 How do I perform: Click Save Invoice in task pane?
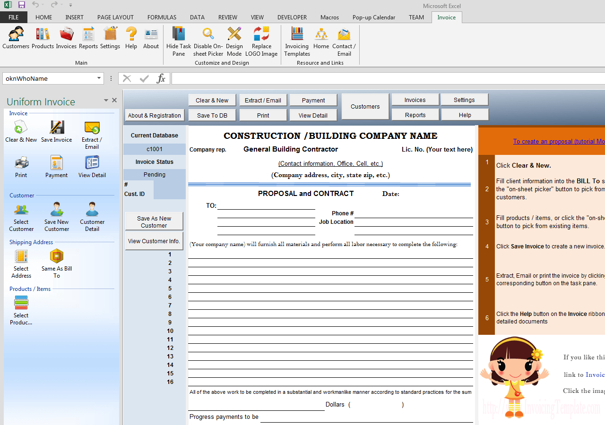[x=57, y=131]
